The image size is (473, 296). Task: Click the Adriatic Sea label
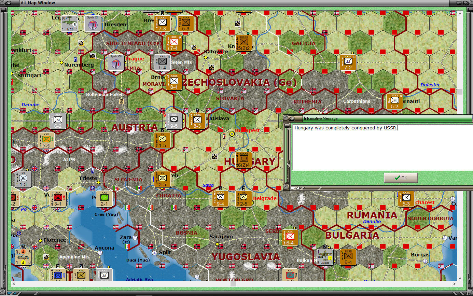[139, 280]
